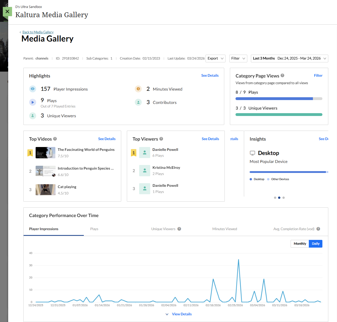337x322 pixels.
Task: Open Category Page Views help icon
Action: coord(282,75)
